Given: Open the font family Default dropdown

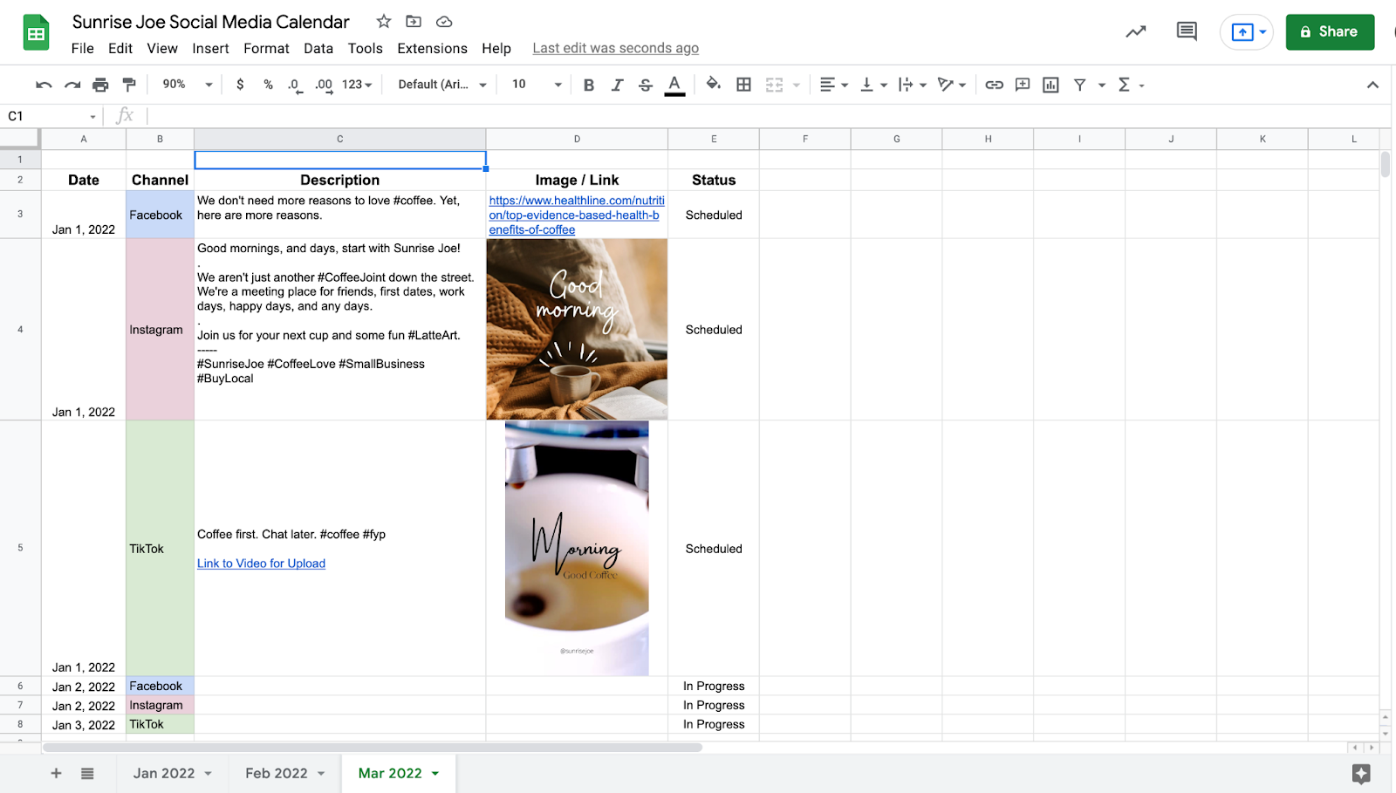Looking at the screenshot, I should [x=441, y=85].
